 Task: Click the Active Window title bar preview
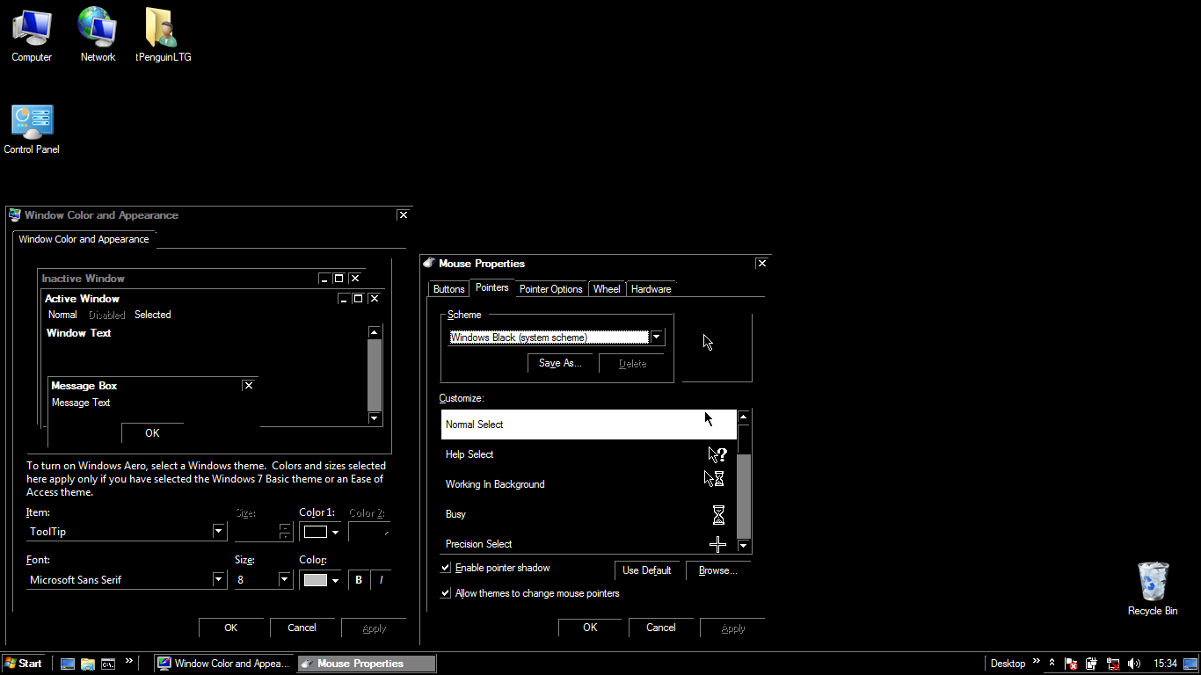tap(212, 299)
